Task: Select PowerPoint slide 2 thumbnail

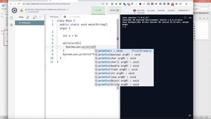Action: coord(6,38)
